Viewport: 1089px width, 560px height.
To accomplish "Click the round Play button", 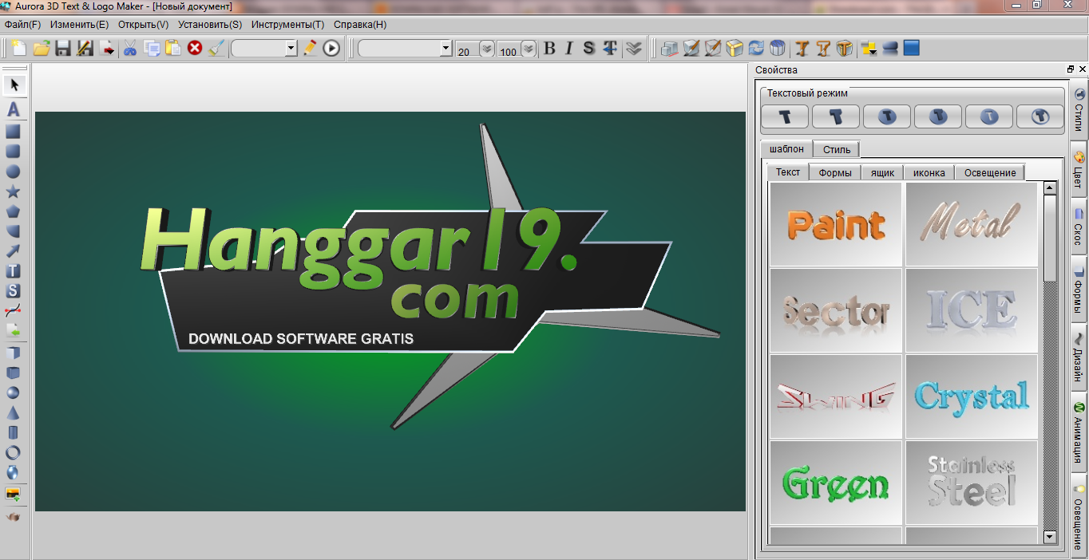I will (331, 49).
